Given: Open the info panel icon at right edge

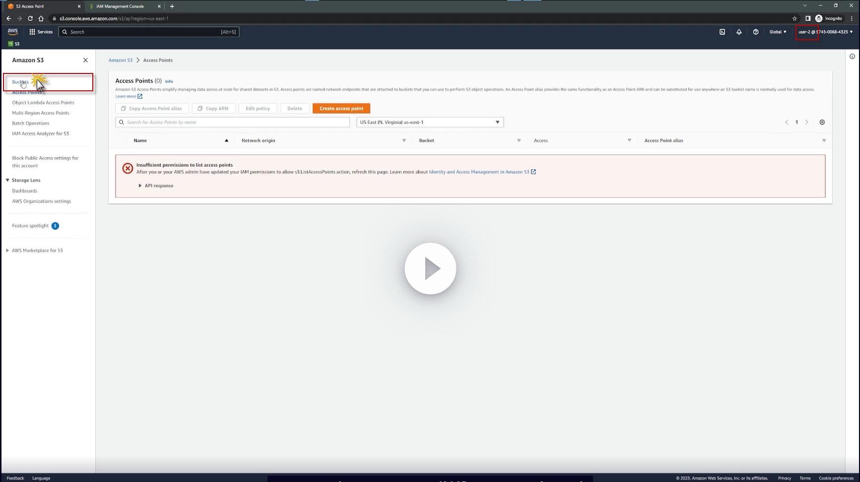Looking at the screenshot, I should [x=852, y=56].
